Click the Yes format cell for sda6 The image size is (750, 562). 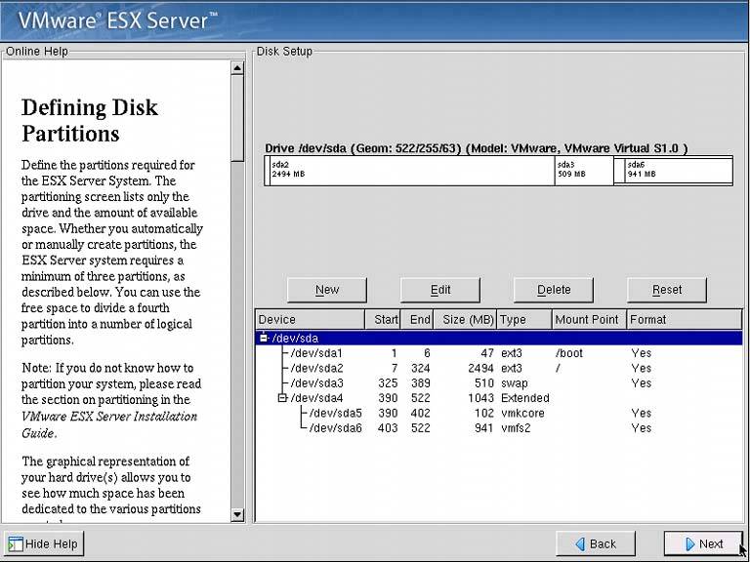tap(641, 427)
